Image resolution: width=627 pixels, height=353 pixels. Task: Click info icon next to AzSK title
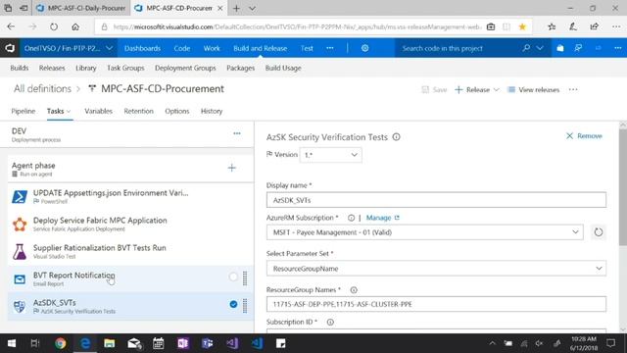396,137
